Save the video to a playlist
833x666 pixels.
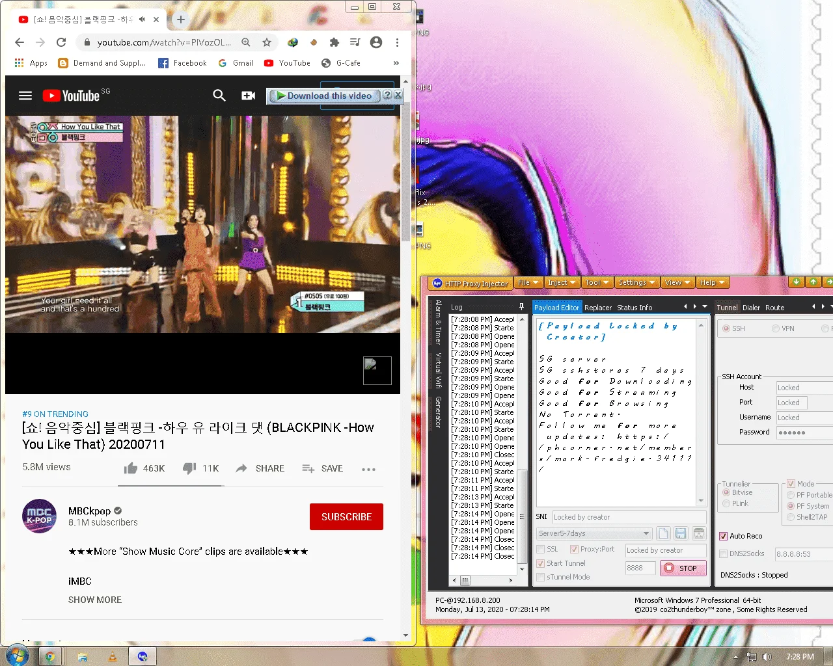pos(322,468)
